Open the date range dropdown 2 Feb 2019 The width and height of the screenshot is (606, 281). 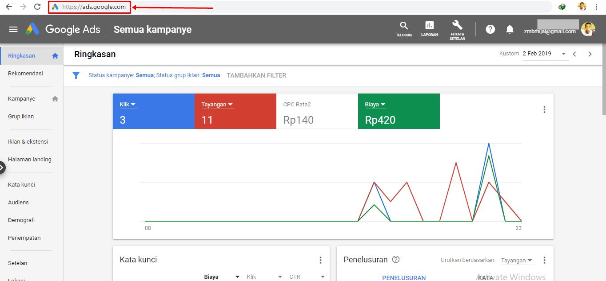click(545, 54)
